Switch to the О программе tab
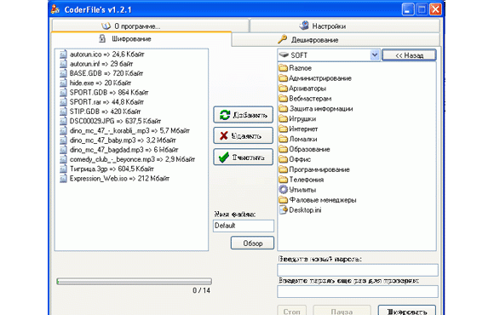The height and width of the screenshot is (315, 494). tap(150, 26)
